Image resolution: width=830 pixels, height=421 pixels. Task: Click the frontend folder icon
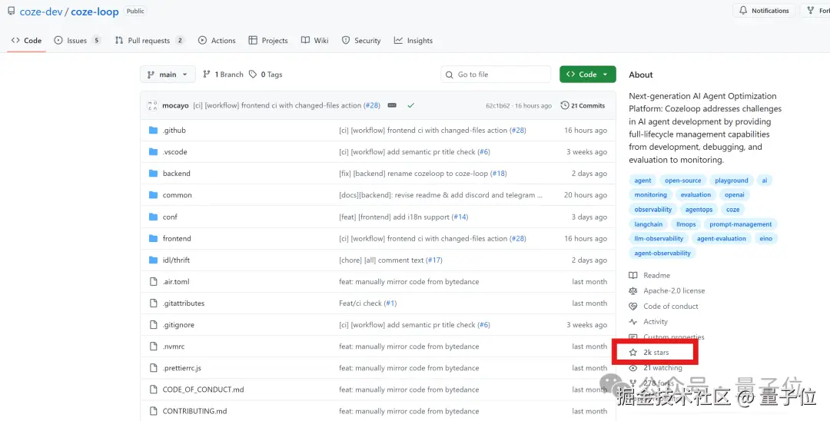pos(154,238)
